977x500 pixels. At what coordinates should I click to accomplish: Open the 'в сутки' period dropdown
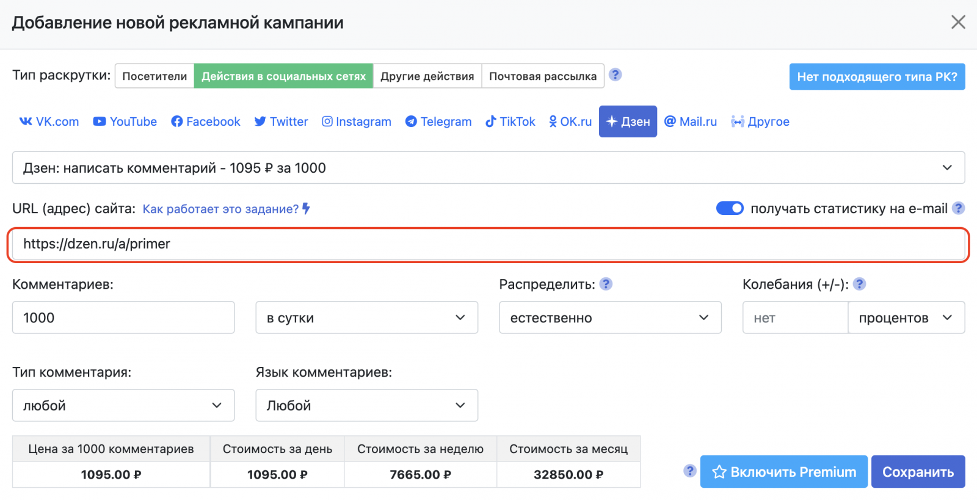point(366,317)
